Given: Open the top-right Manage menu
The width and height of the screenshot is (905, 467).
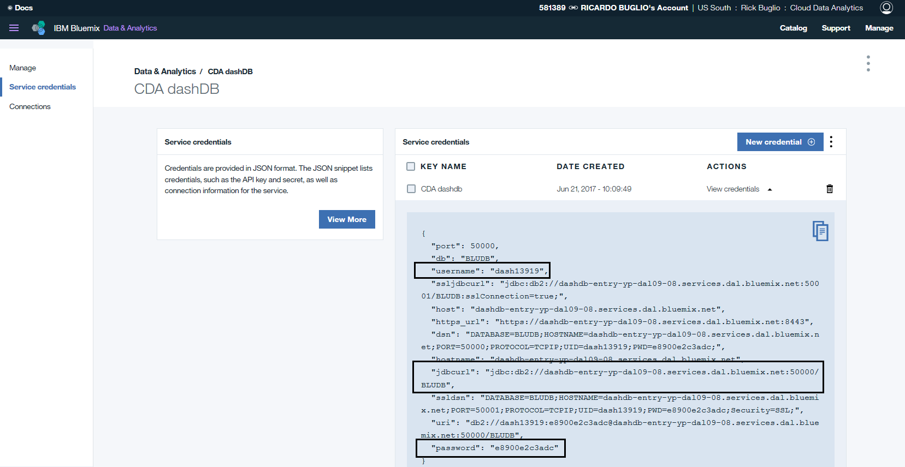Looking at the screenshot, I should 879,28.
